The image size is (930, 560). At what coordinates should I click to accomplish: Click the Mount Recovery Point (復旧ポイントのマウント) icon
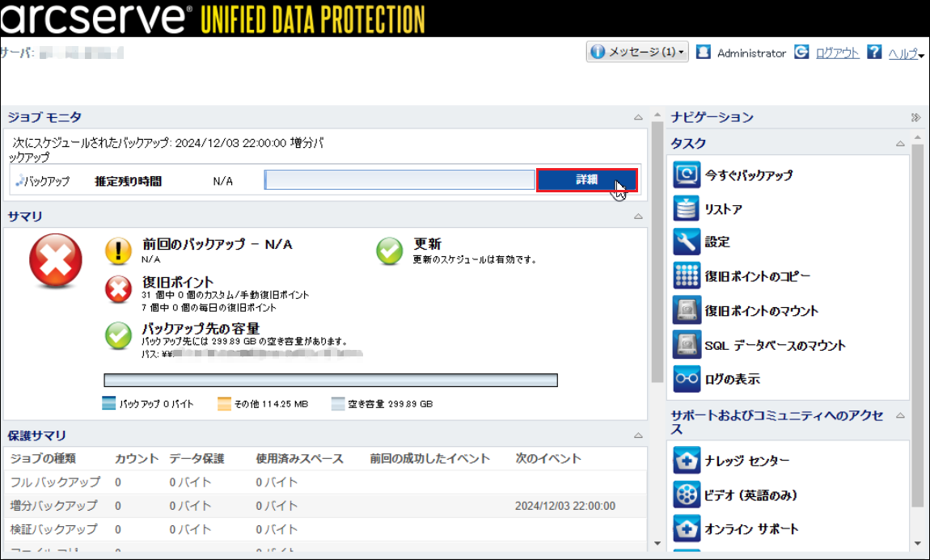pos(687,310)
